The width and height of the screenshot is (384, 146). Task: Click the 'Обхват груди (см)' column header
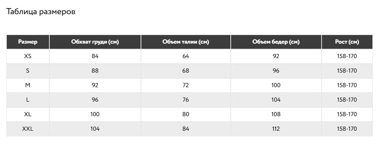pos(95,42)
